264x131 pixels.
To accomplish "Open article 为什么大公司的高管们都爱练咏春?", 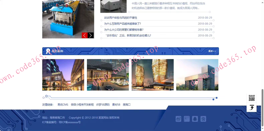I will click(124, 30).
